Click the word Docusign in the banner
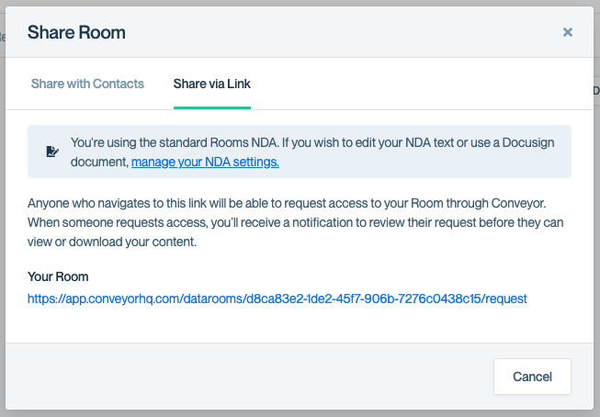 528,142
